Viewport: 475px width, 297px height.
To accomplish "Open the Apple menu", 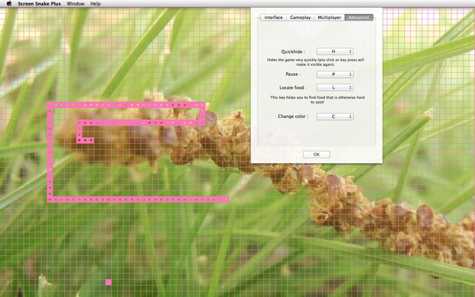I will 9,4.
